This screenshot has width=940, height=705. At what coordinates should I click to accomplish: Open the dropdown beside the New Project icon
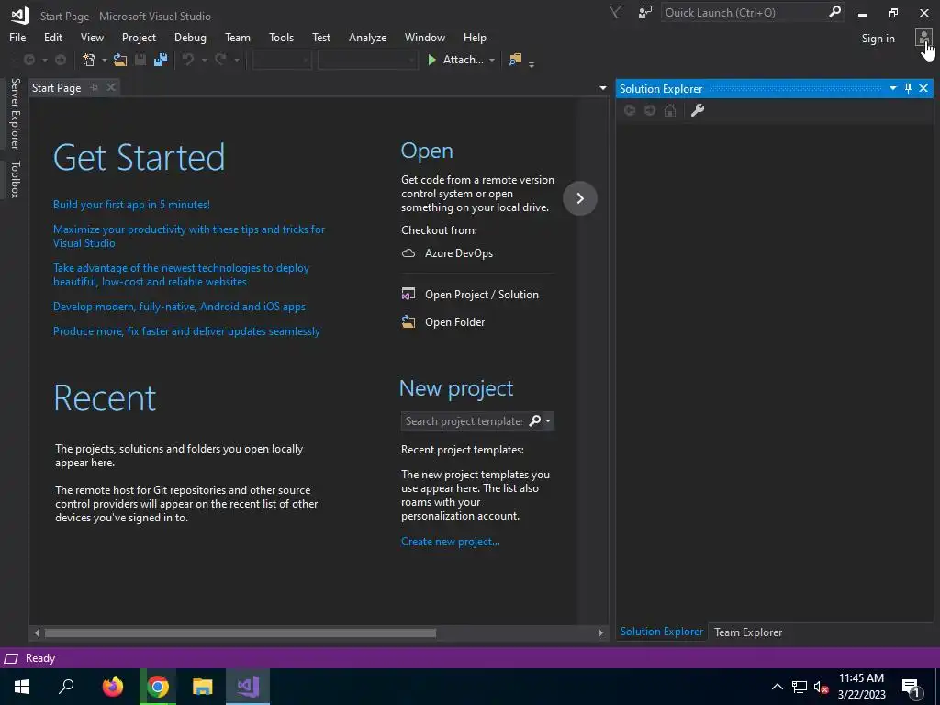tap(105, 60)
